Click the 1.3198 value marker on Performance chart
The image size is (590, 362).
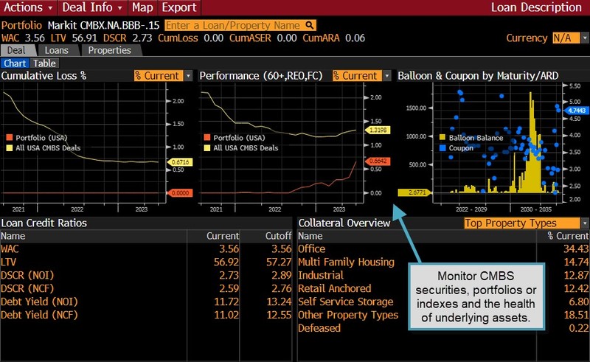tap(378, 130)
